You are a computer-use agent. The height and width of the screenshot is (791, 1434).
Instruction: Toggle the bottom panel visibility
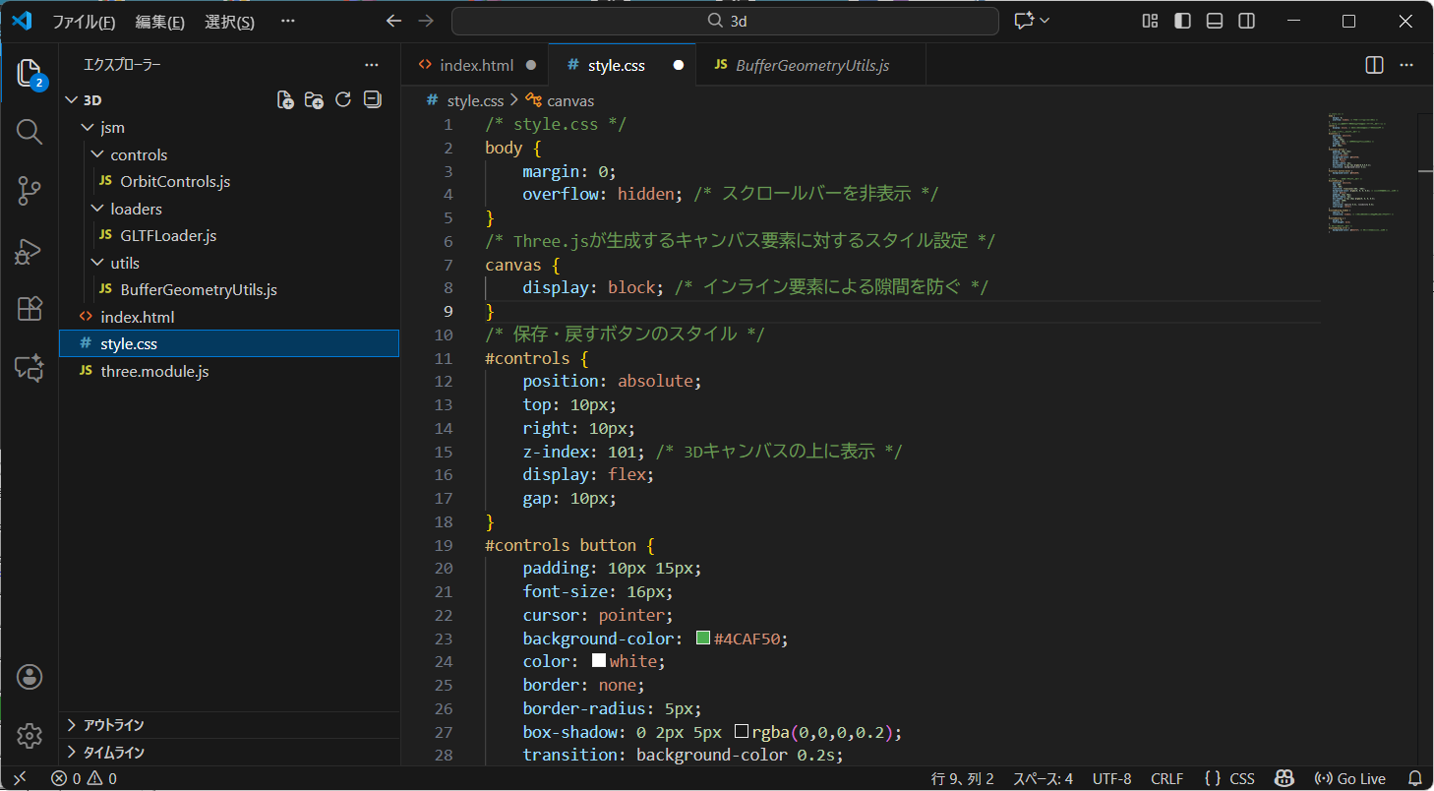[x=1214, y=20]
